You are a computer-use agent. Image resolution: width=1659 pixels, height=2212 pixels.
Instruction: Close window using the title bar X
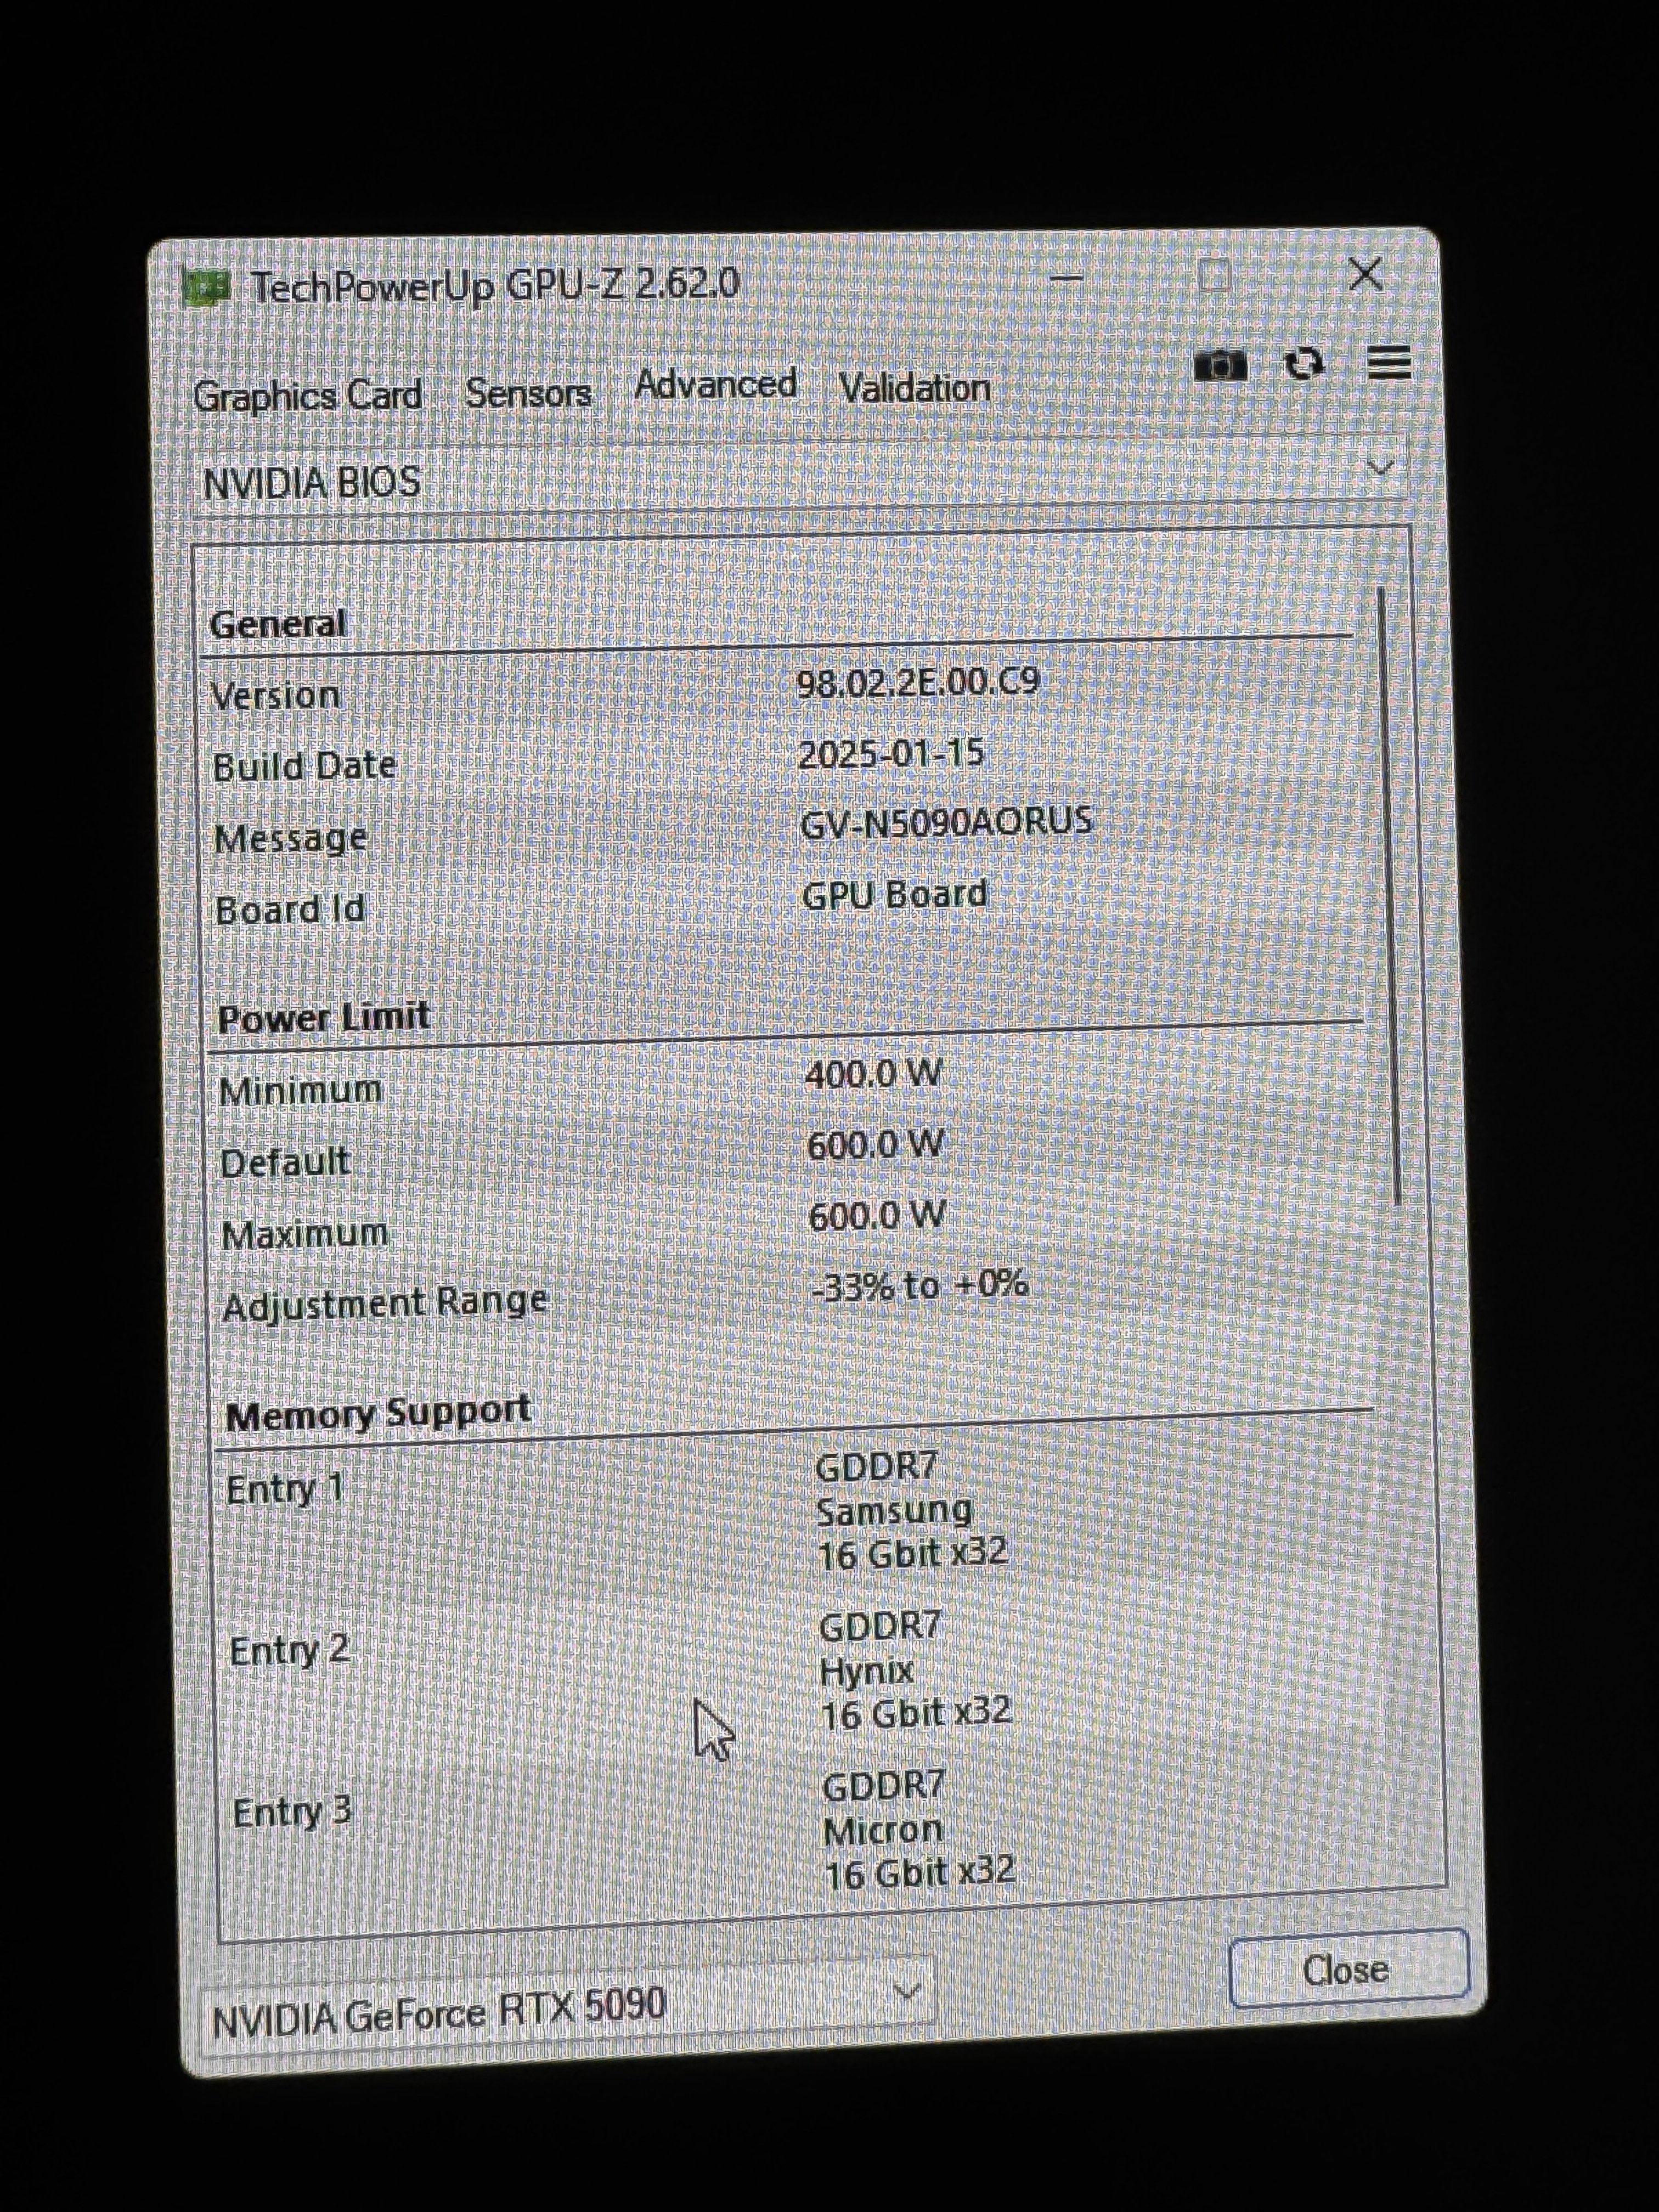(x=1365, y=274)
